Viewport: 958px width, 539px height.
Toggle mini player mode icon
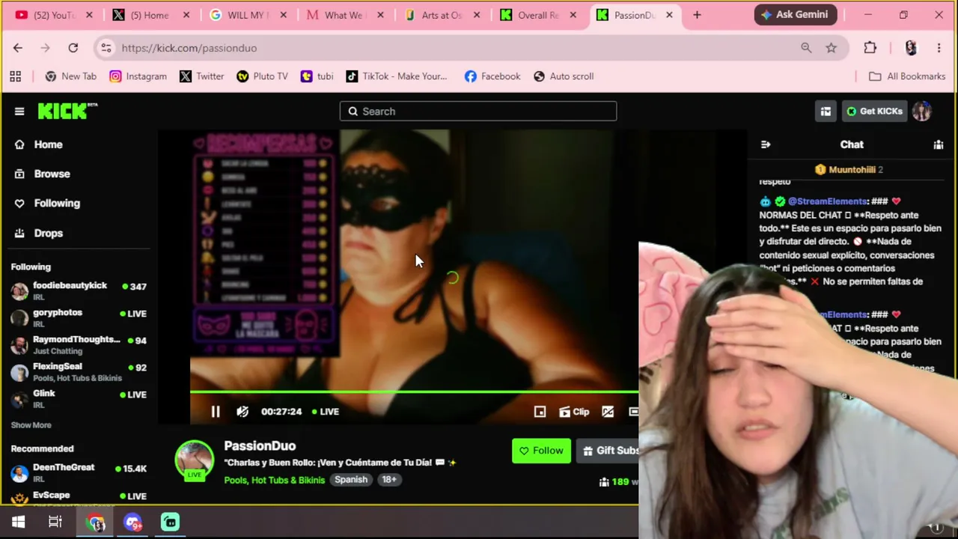pyautogui.click(x=540, y=412)
